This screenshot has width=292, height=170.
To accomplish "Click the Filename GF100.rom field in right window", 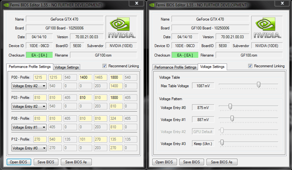I will [x=249, y=55].
